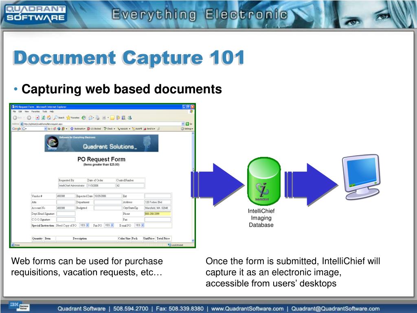This screenshot has height=313, width=417.
Task: Open the View menu
Action: [x=26, y=112]
